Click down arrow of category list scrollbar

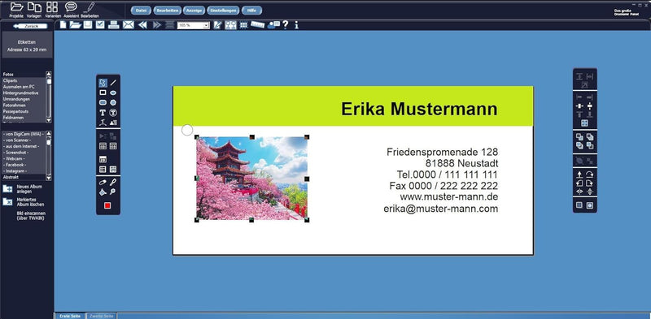point(49,120)
